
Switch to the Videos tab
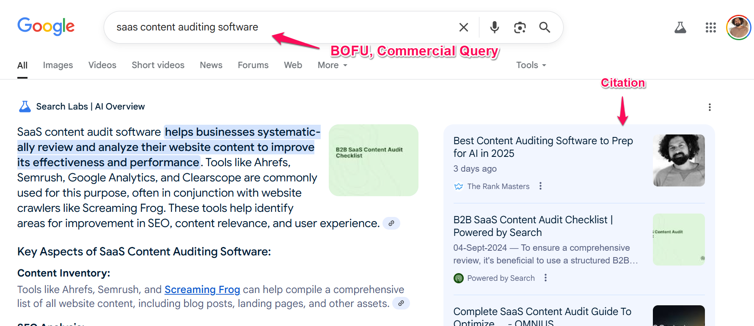point(102,65)
